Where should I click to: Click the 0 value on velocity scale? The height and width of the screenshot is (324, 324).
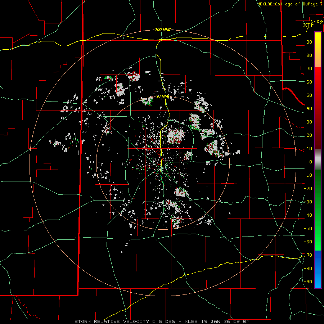tap(311, 162)
